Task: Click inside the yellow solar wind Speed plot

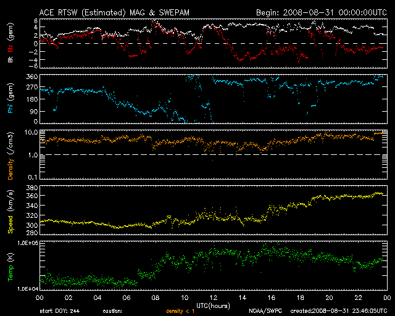Action: [214, 210]
